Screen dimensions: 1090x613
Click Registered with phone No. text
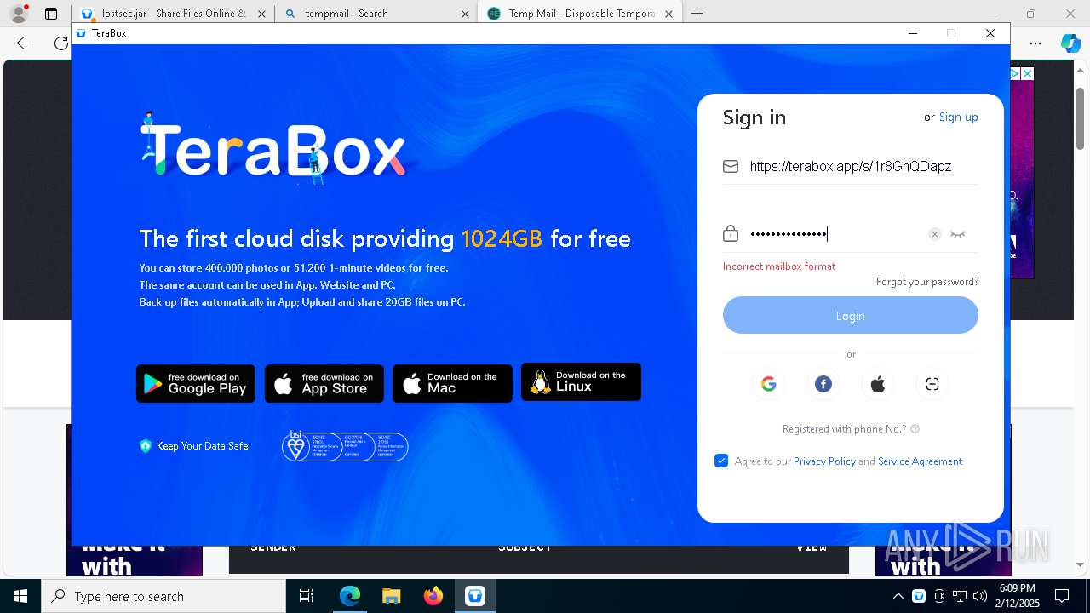pos(845,429)
